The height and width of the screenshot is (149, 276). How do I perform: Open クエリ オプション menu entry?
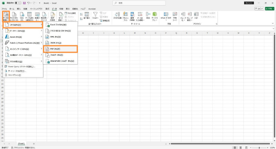pyautogui.click(x=23, y=75)
